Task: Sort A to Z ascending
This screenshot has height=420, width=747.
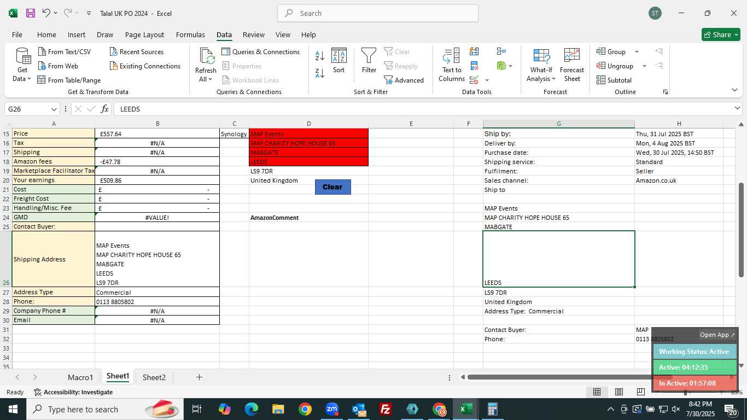Action: (x=320, y=55)
